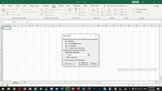Open the Group dropdown in Outline

pyautogui.click(x=125, y=9)
